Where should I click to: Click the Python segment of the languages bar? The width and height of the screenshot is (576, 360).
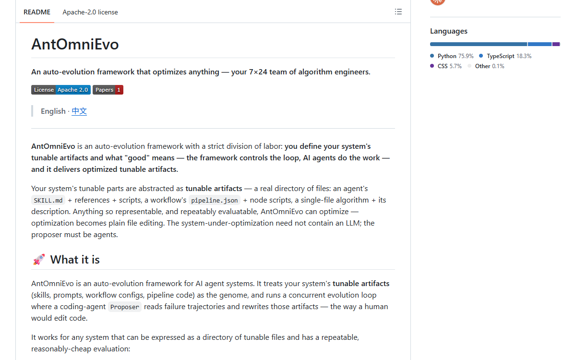coord(479,44)
